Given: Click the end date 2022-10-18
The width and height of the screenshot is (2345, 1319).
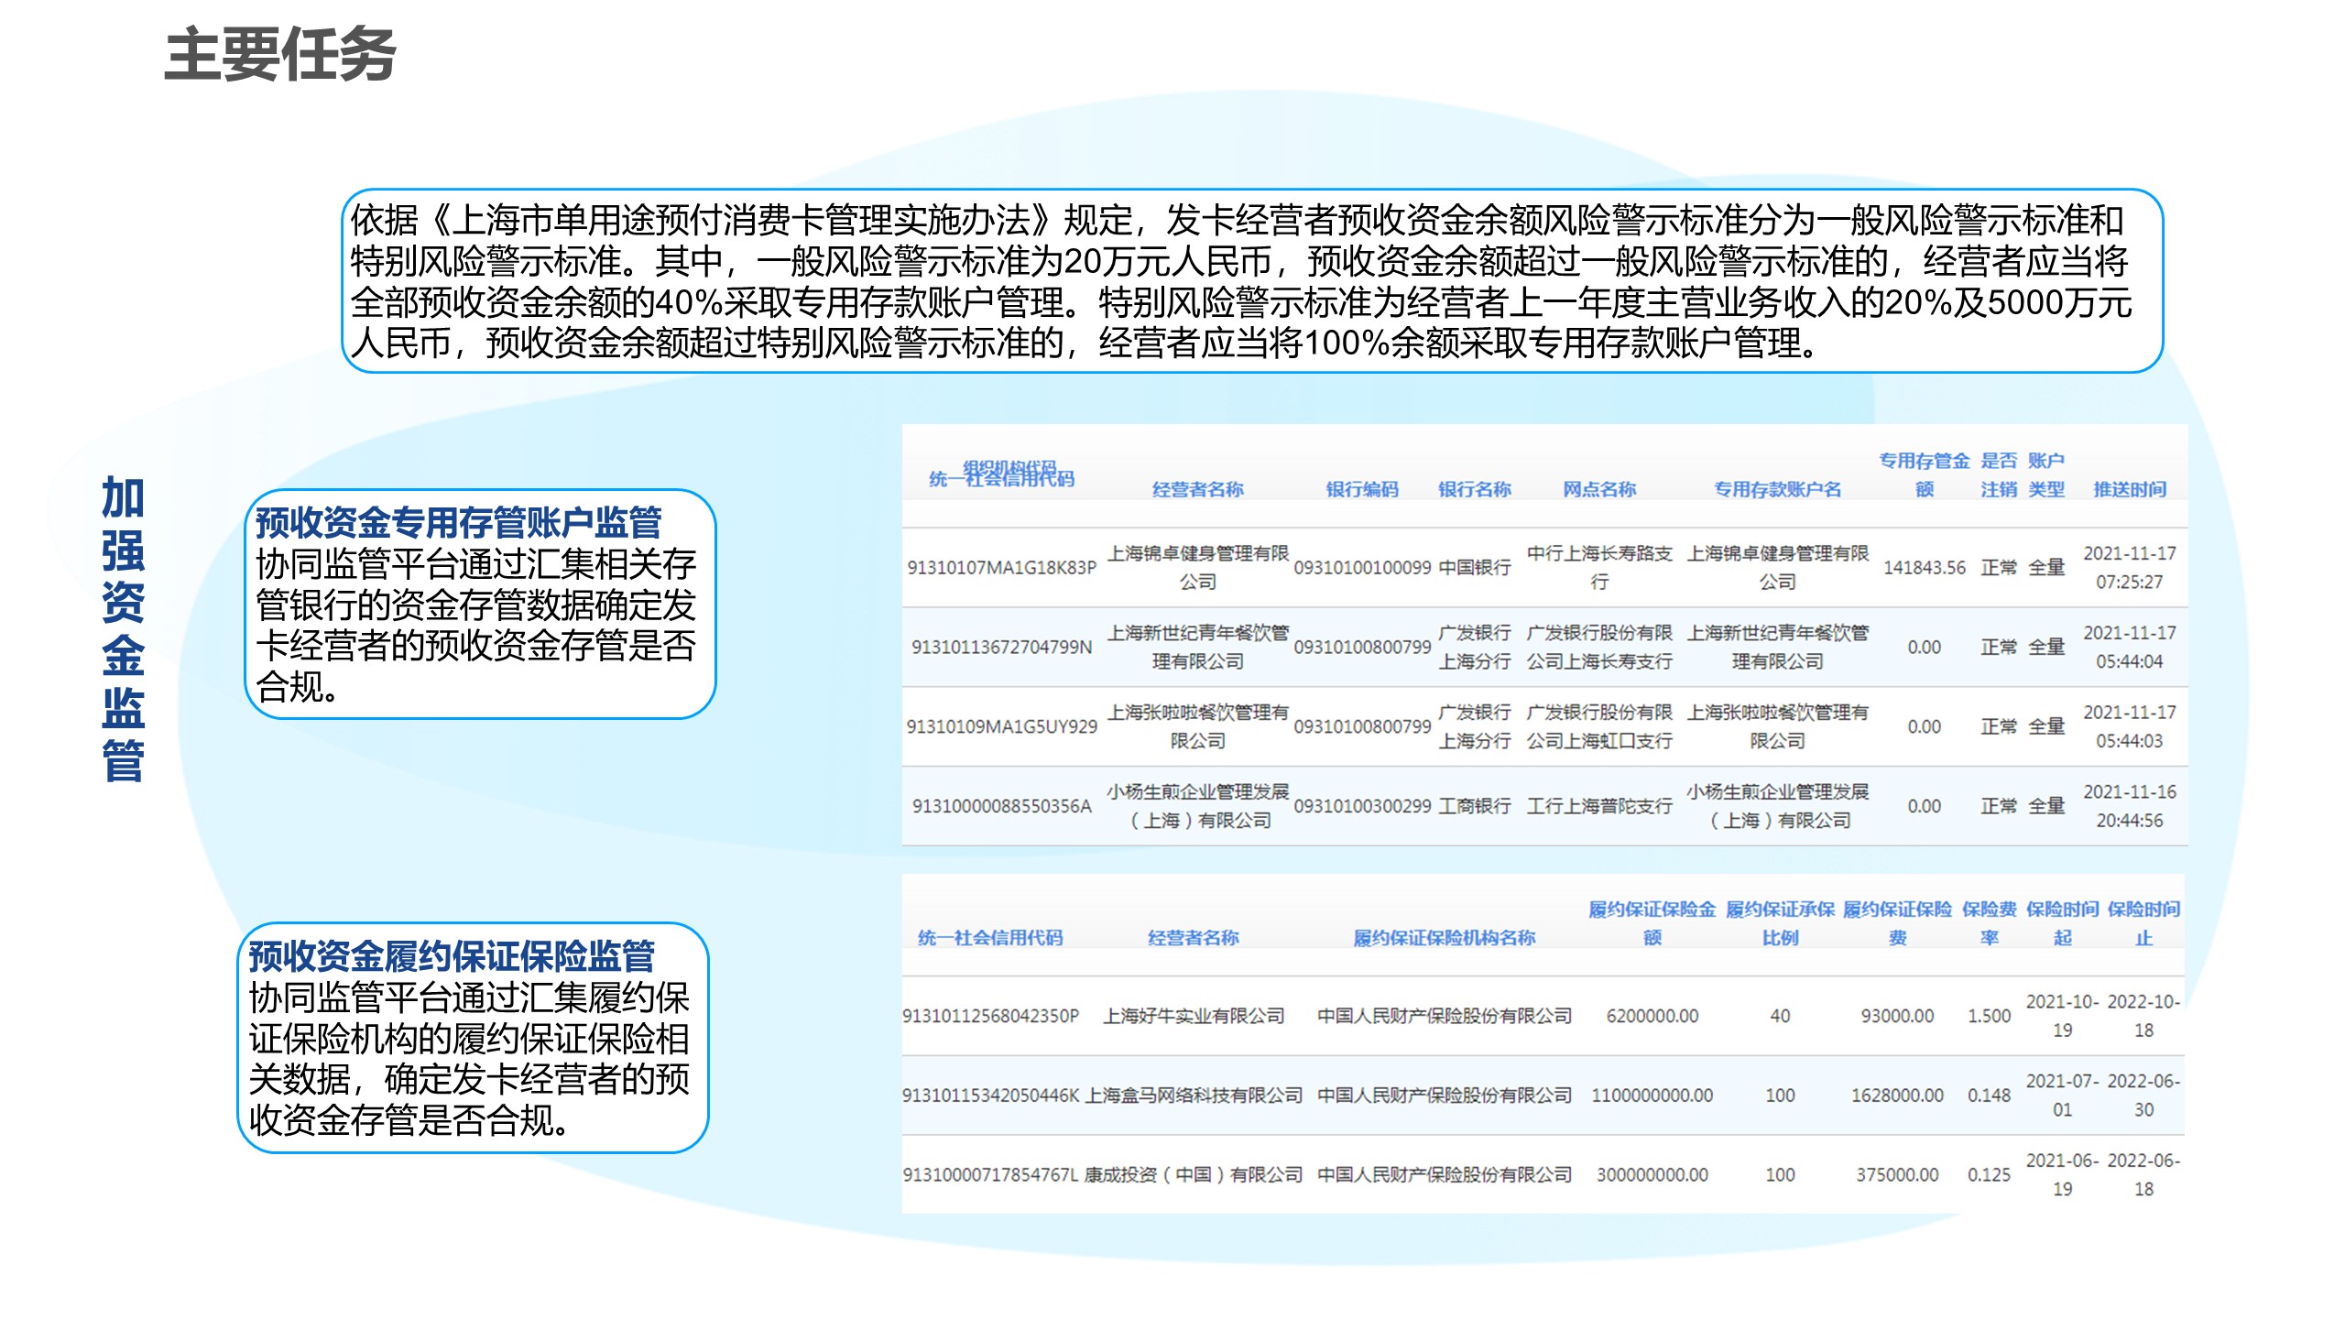Looking at the screenshot, I should point(2143,1017).
